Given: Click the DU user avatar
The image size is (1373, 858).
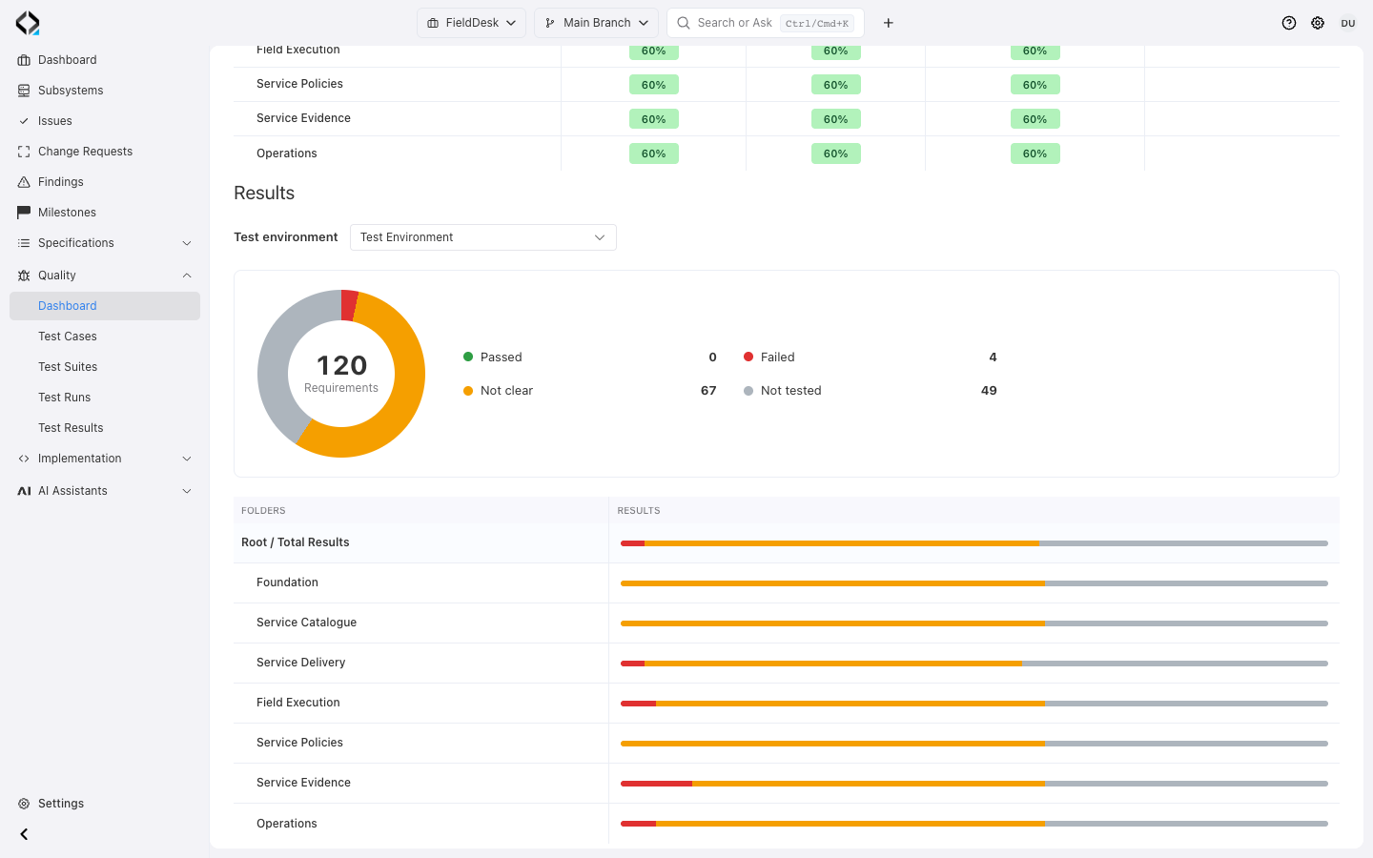Looking at the screenshot, I should pos(1348,23).
